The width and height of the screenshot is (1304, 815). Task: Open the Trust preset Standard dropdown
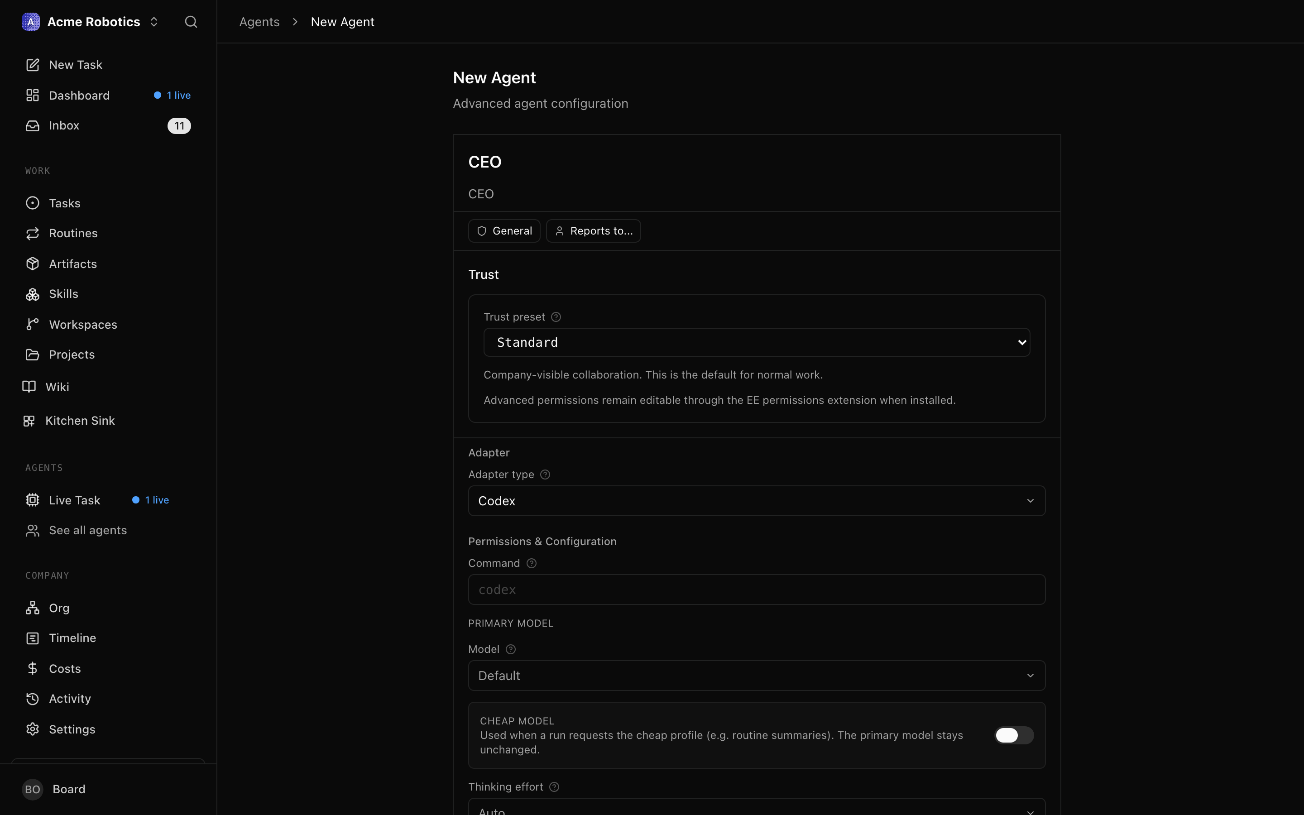point(757,342)
